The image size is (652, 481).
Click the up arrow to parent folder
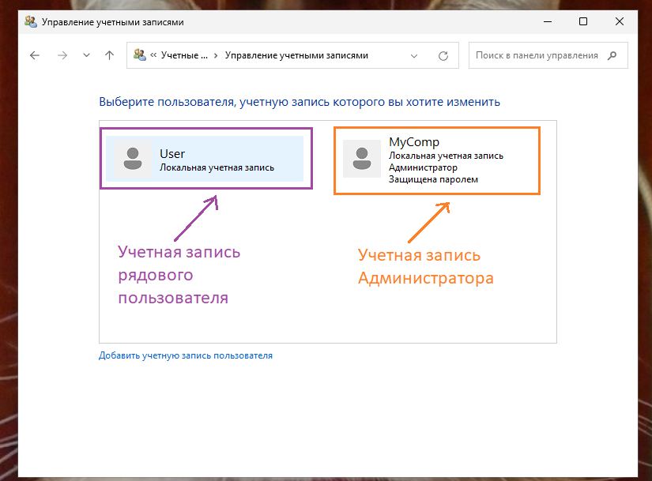(109, 55)
